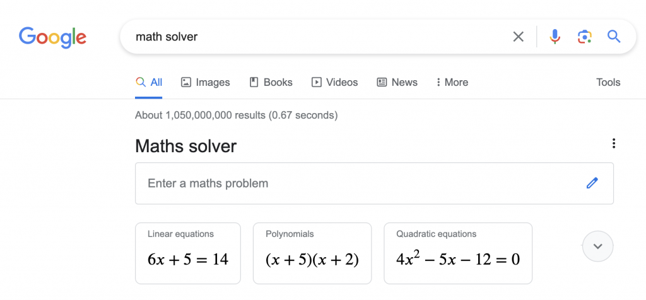Click the Google logo

pos(52,37)
